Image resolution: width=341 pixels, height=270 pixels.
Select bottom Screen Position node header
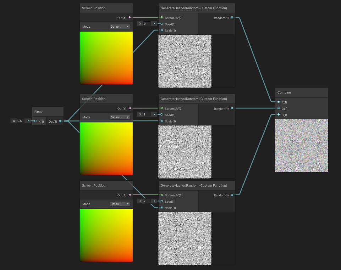click(106, 186)
